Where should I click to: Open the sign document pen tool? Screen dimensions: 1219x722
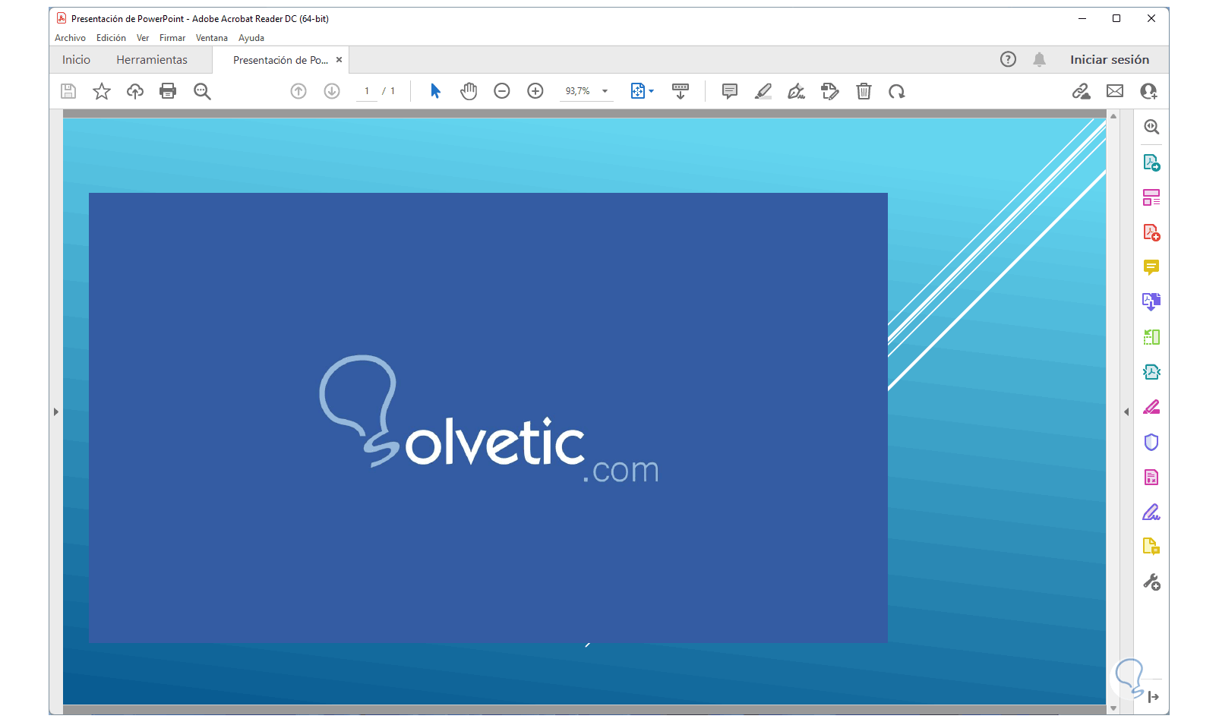point(797,91)
